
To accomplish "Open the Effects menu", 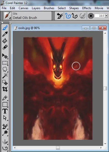I will click(x=87, y=8).
